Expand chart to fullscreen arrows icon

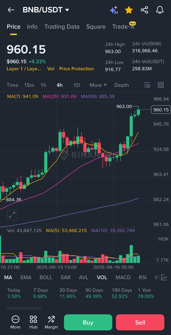coord(12,215)
